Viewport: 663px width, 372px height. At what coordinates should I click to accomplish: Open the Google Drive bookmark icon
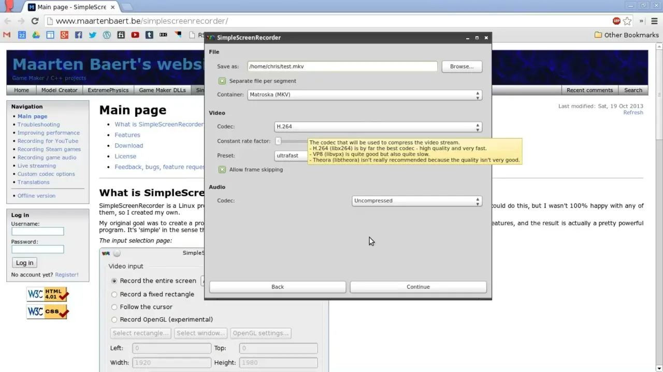[36, 35]
